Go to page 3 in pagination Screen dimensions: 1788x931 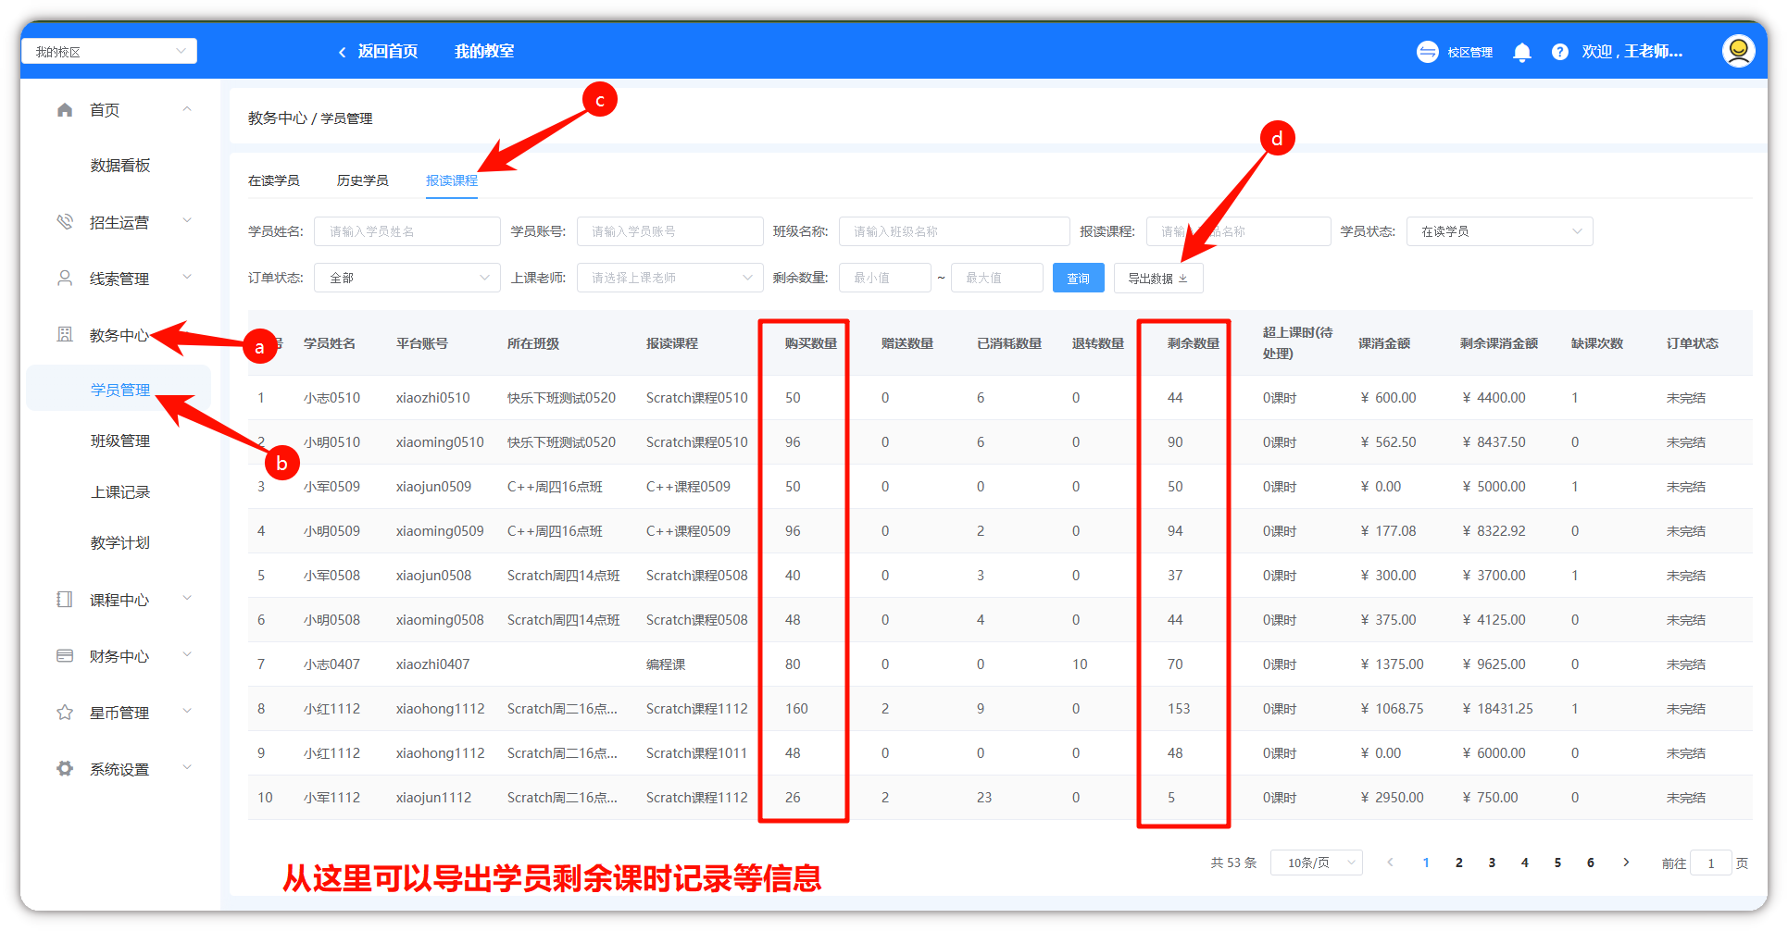1492,863
